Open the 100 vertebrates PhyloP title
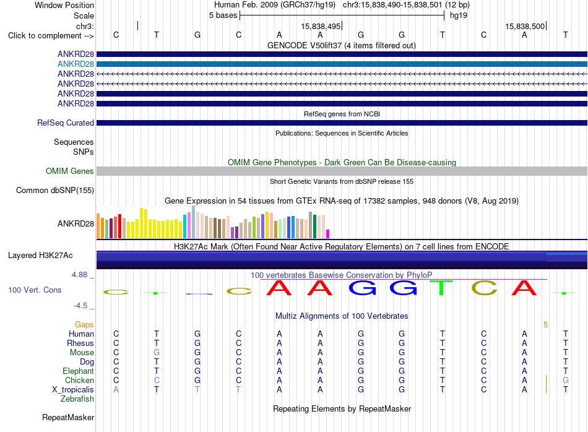Screen dimensions: 588x432 [x=342, y=275]
